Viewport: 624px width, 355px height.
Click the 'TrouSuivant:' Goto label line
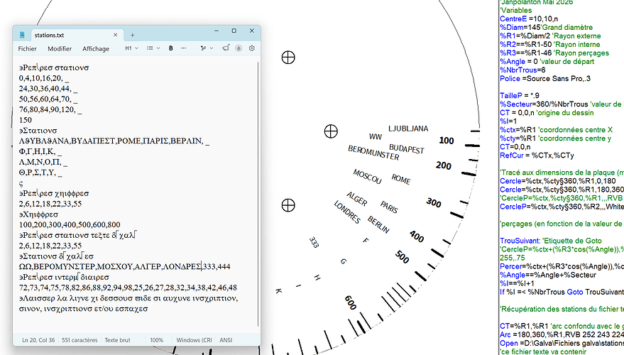coord(551,241)
